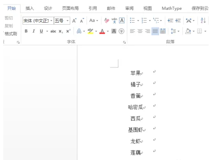Viewport: 223px width, 160px height.
Task: Click the Distributed alignment icon
Action: [163, 31]
